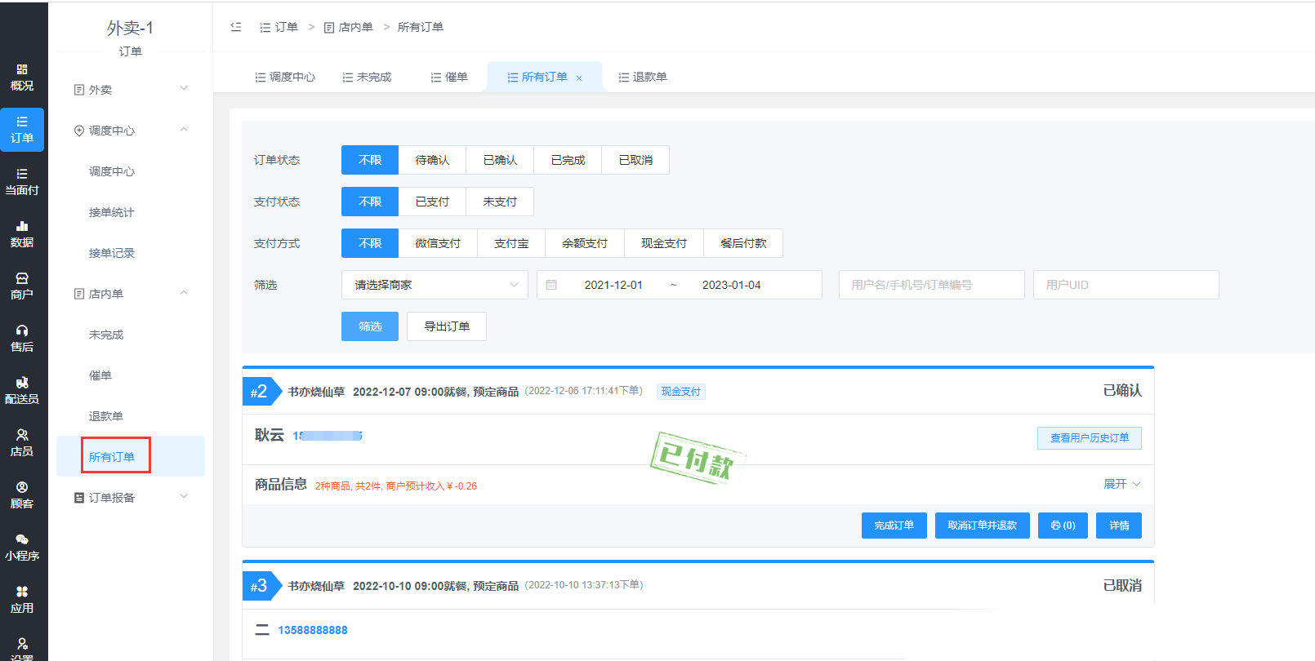The width and height of the screenshot is (1315, 661).
Task: Open the 商户 merchant sidebar icon
Action: pos(22,286)
